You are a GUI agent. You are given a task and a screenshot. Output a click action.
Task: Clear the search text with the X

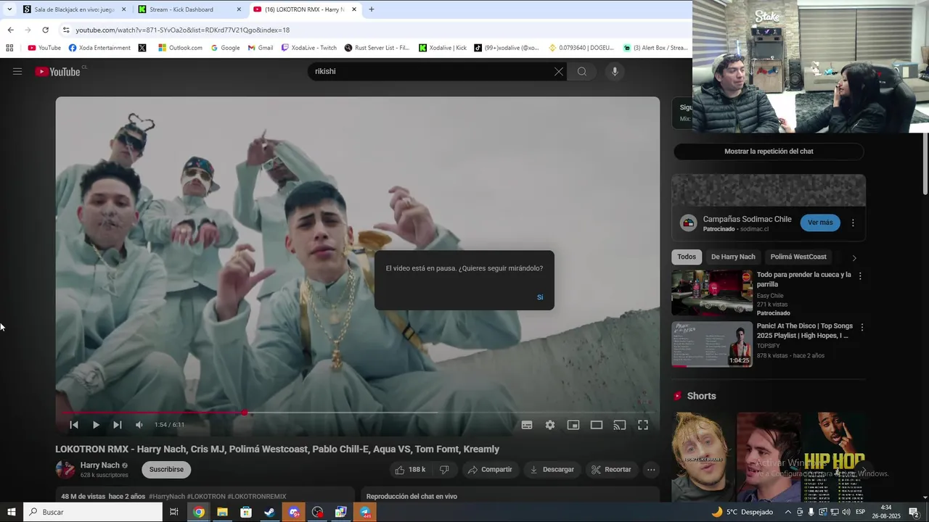[x=558, y=71]
